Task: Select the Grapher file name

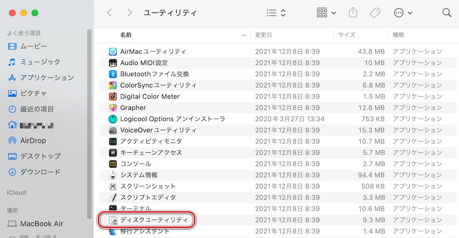Action: click(x=133, y=108)
